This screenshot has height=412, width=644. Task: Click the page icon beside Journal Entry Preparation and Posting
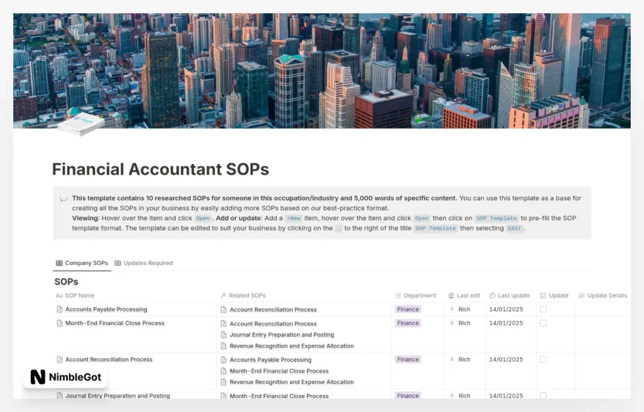[x=58, y=396]
